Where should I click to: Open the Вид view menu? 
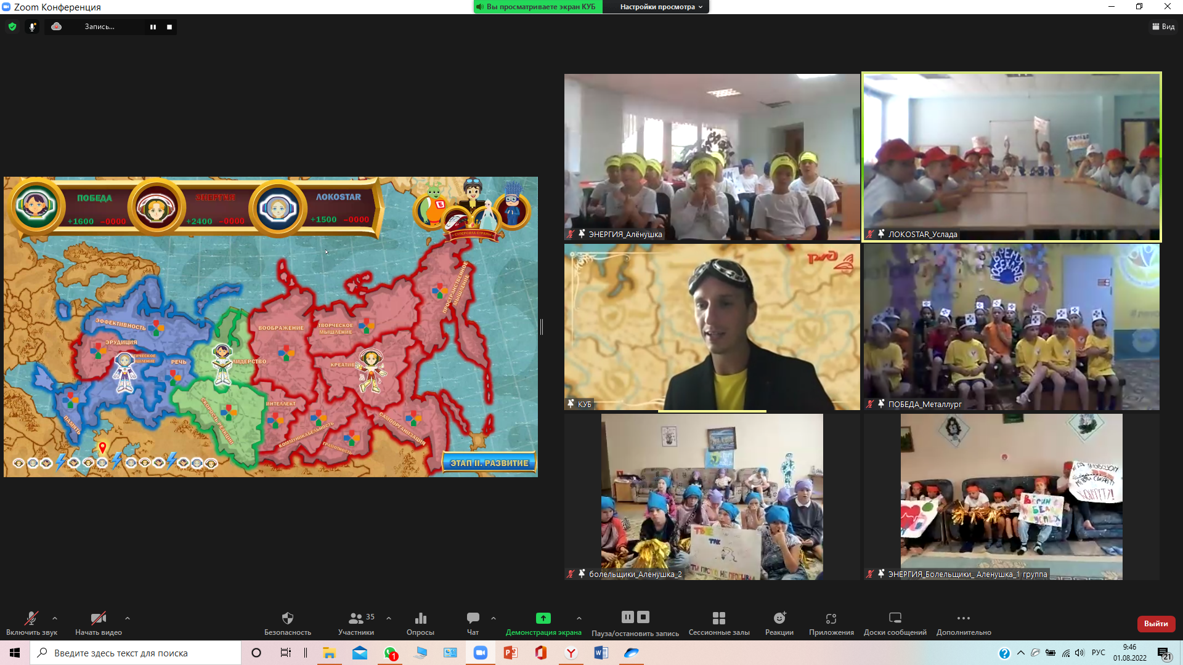(x=1163, y=26)
